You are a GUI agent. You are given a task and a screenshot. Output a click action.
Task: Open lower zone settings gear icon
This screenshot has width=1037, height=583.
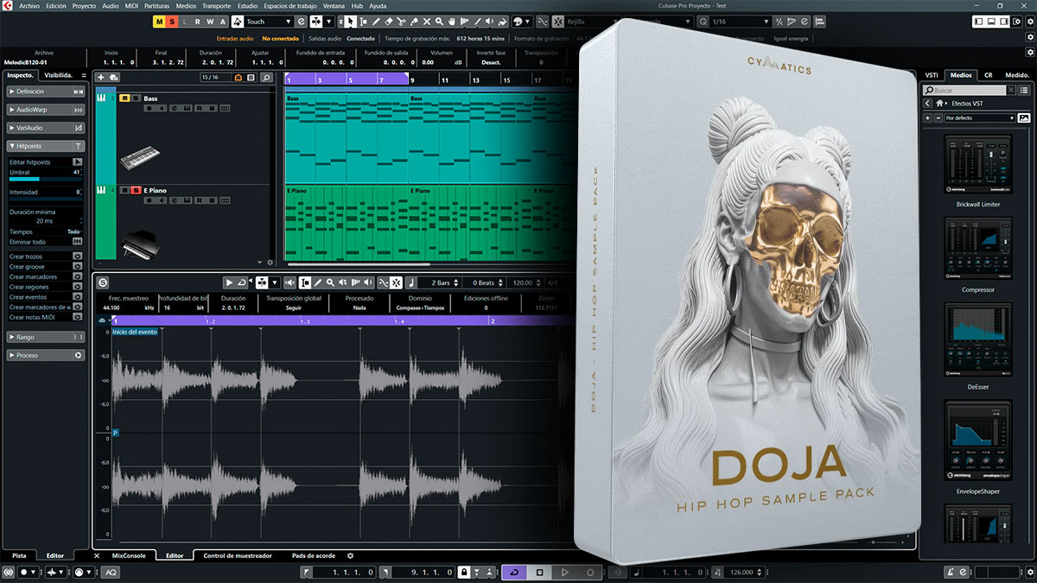[x=350, y=555]
